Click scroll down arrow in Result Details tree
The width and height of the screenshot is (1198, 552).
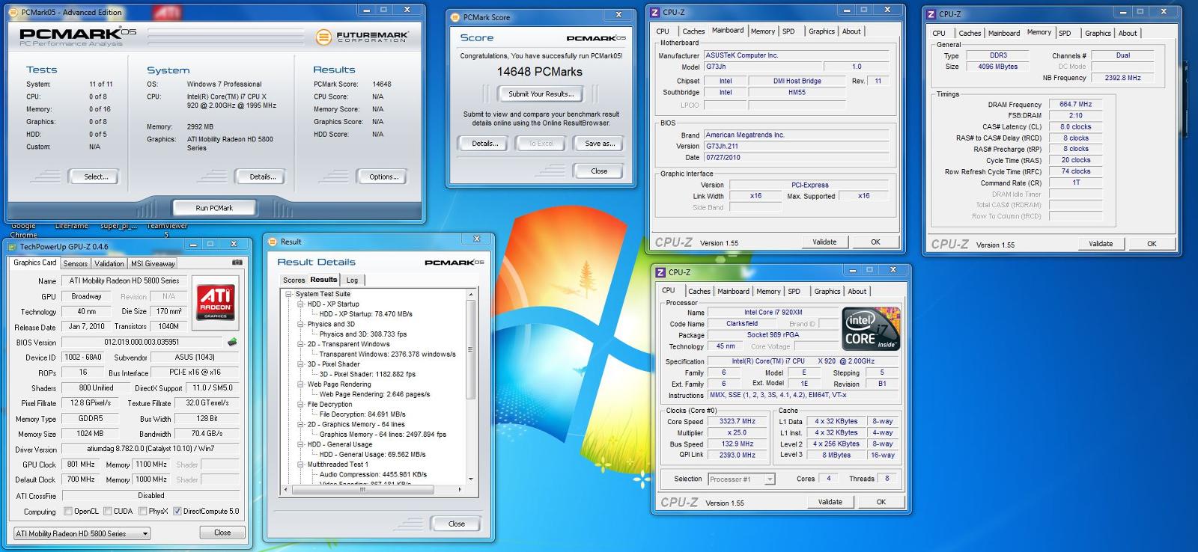tap(470, 479)
